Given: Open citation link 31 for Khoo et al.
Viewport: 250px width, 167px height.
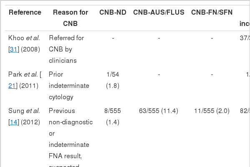Looking at the screenshot, I should pos(13,49).
